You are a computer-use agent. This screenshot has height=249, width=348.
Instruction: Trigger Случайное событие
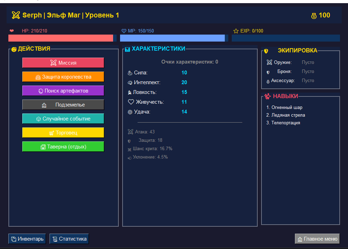[x=63, y=119]
